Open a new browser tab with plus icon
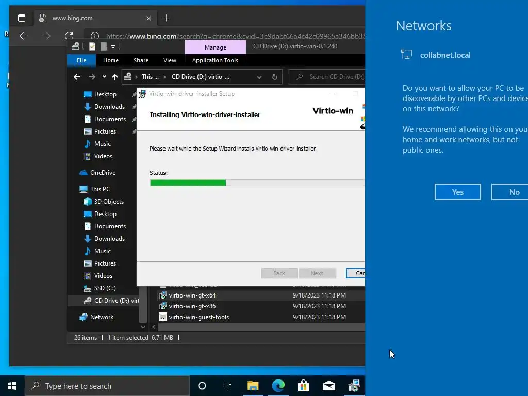The height and width of the screenshot is (396, 528). (167, 18)
